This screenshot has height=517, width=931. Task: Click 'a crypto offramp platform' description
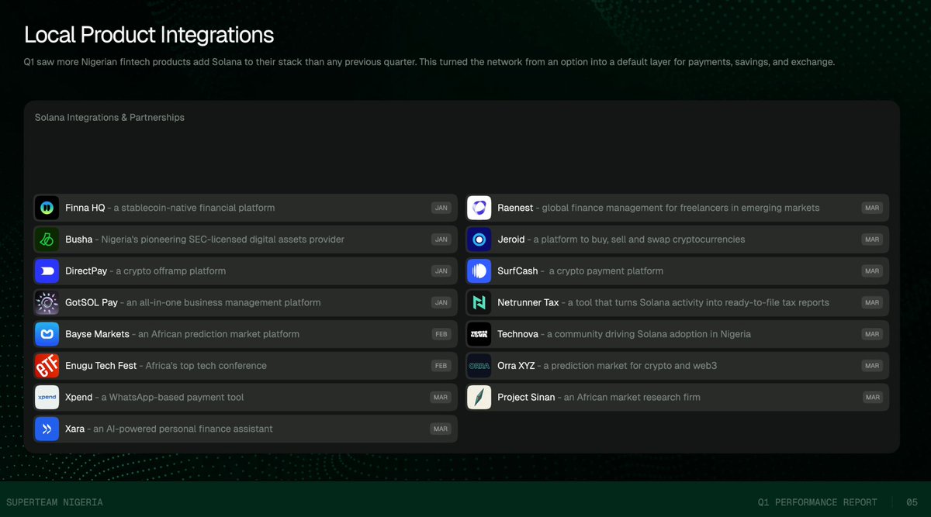point(171,271)
